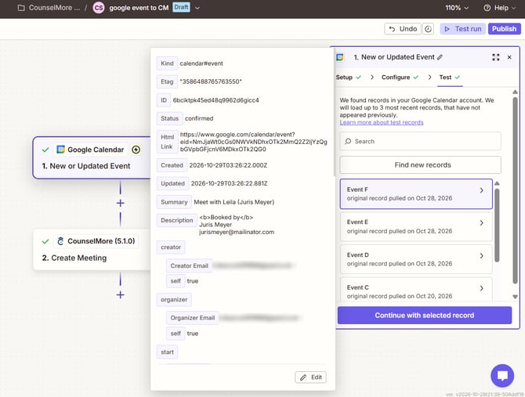This screenshot has width=525, height=397.
Task: Open Learn more about test records link
Action: tap(382, 122)
